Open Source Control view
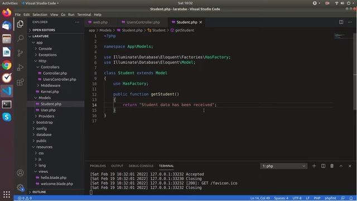 point(20,53)
